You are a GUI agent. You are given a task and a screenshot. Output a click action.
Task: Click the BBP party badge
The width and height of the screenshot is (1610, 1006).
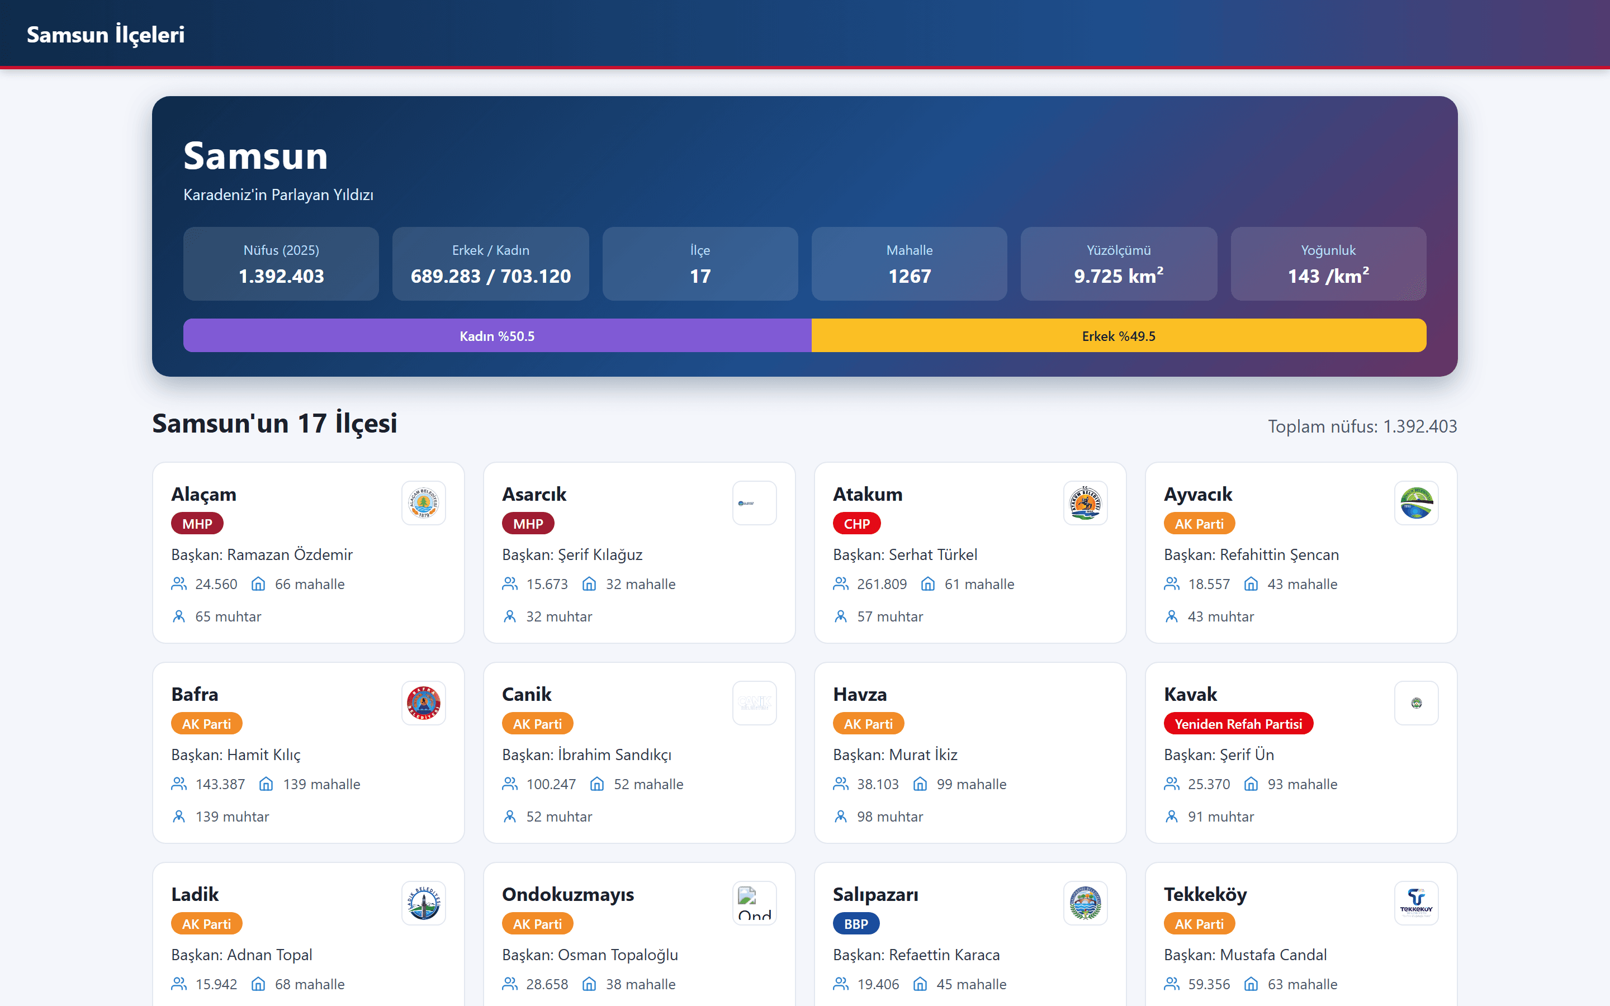[856, 924]
